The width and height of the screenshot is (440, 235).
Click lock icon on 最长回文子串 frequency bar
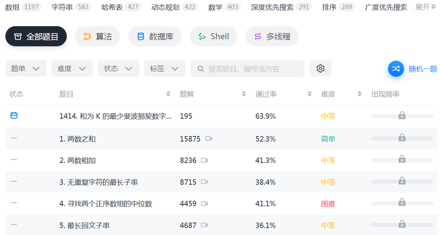(402, 224)
